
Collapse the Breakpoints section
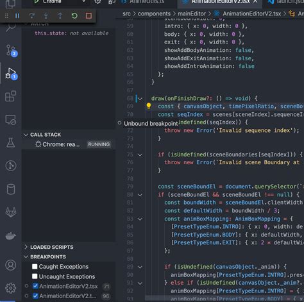pyautogui.click(x=26, y=256)
